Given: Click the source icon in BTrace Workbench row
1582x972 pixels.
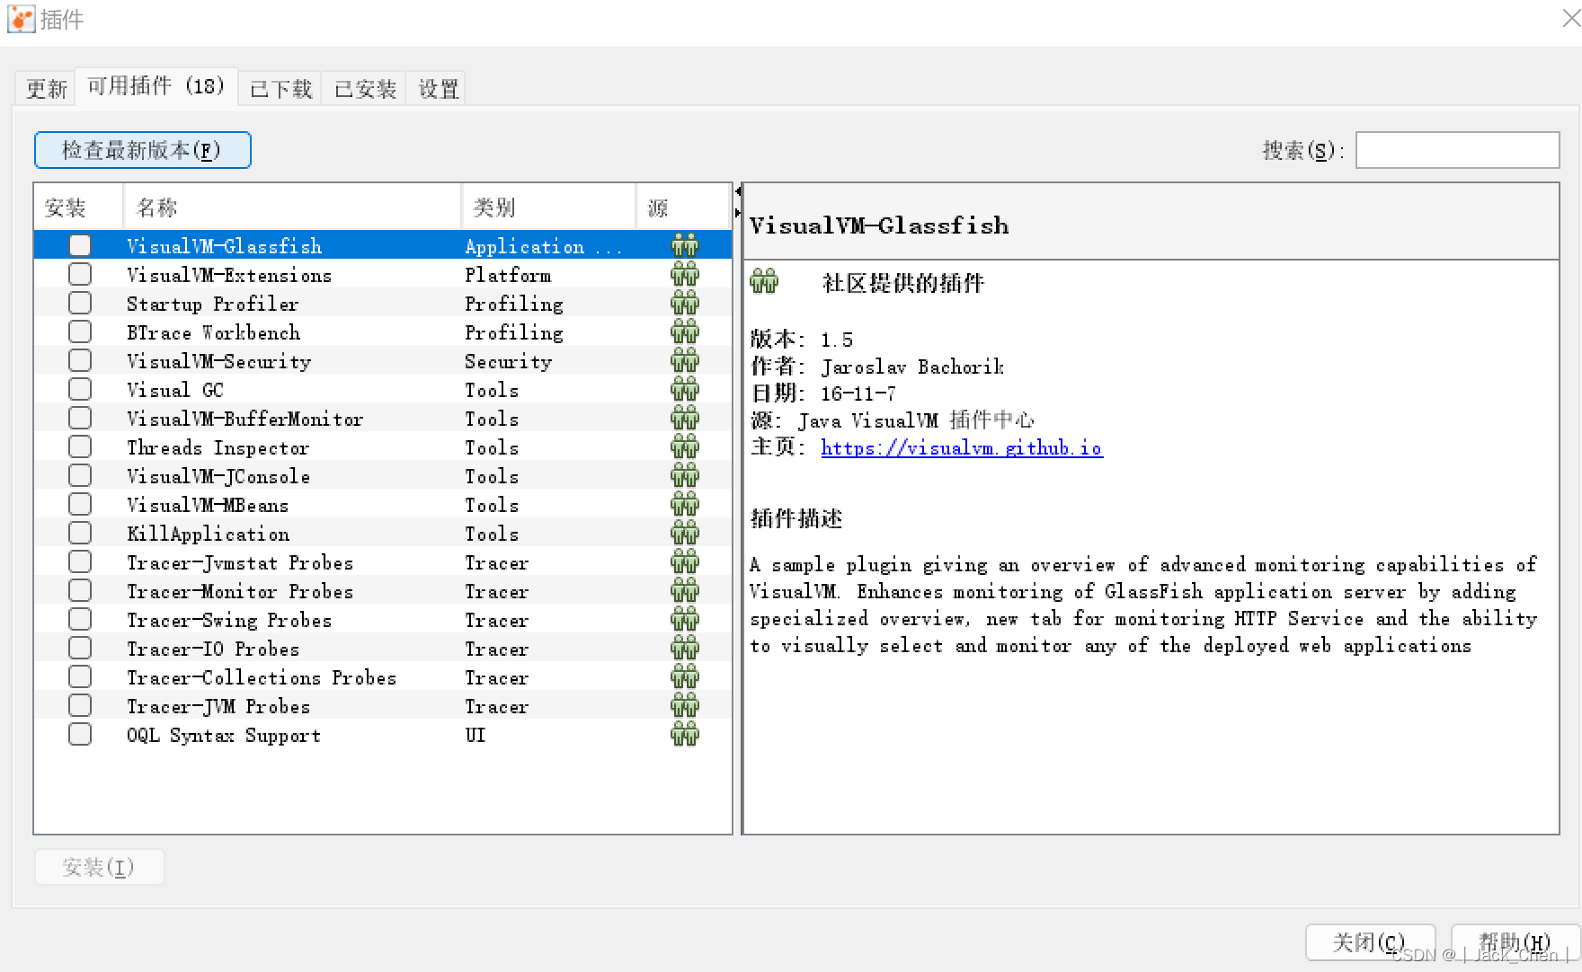Looking at the screenshot, I should [684, 331].
